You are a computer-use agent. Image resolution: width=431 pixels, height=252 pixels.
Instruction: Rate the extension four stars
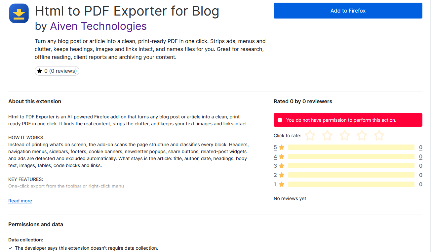362,136
